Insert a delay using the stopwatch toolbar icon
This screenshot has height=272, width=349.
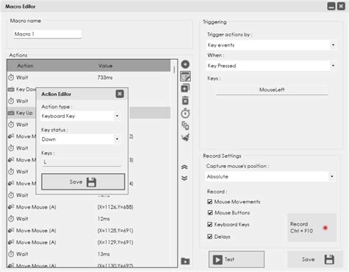(x=186, y=113)
